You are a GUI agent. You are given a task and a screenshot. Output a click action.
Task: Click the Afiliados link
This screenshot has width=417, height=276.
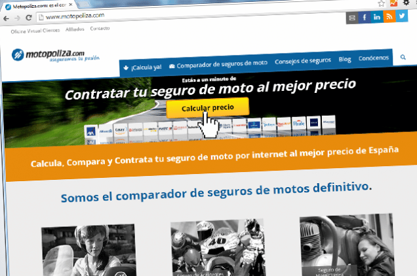(x=75, y=29)
